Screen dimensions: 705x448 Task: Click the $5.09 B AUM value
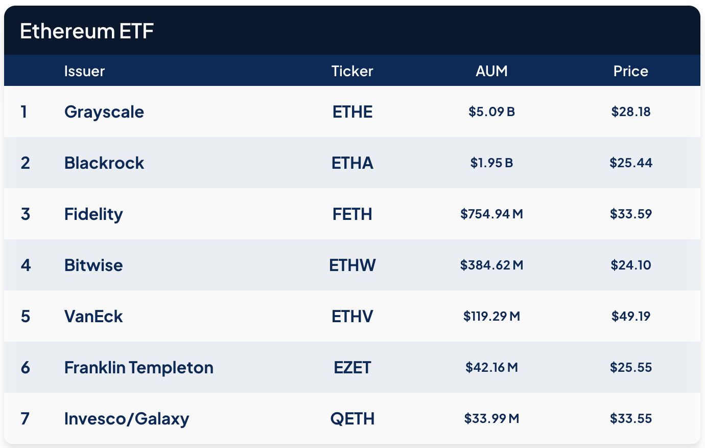point(491,112)
